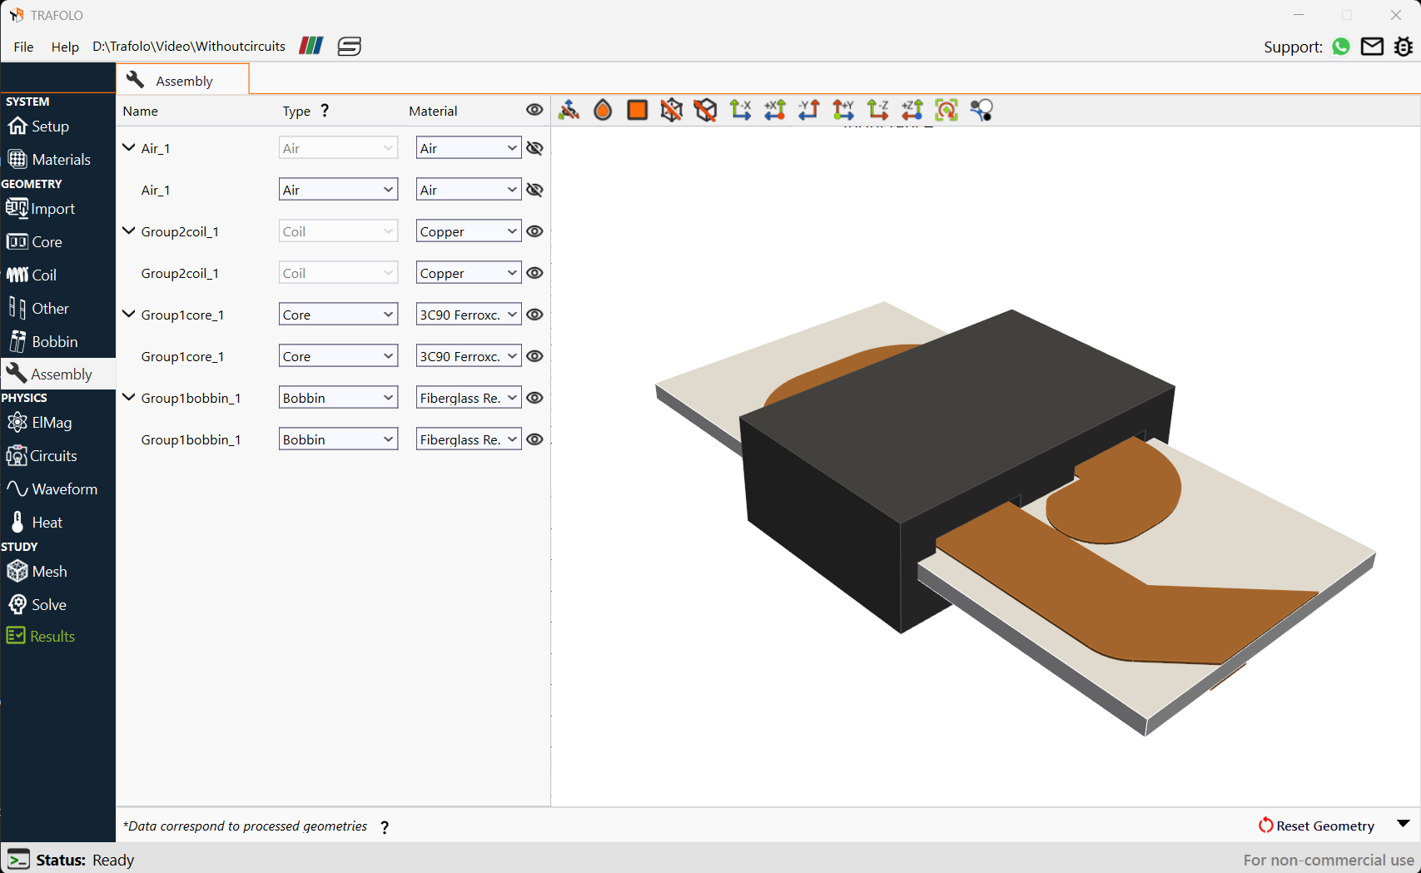This screenshot has height=873, width=1421.
Task: Collapse the Group2coil_1 group
Action: click(x=128, y=231)
